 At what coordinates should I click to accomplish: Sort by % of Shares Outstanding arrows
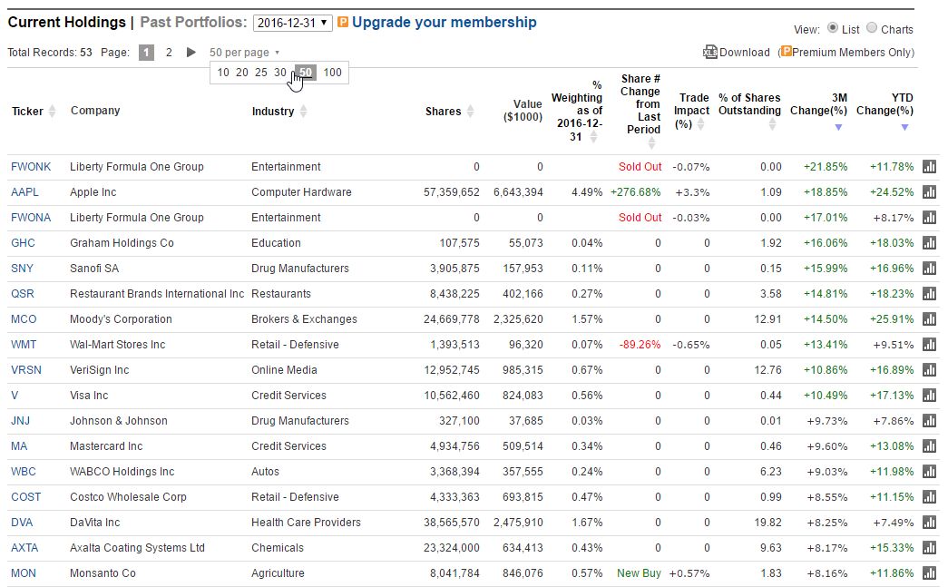(772, 124)
